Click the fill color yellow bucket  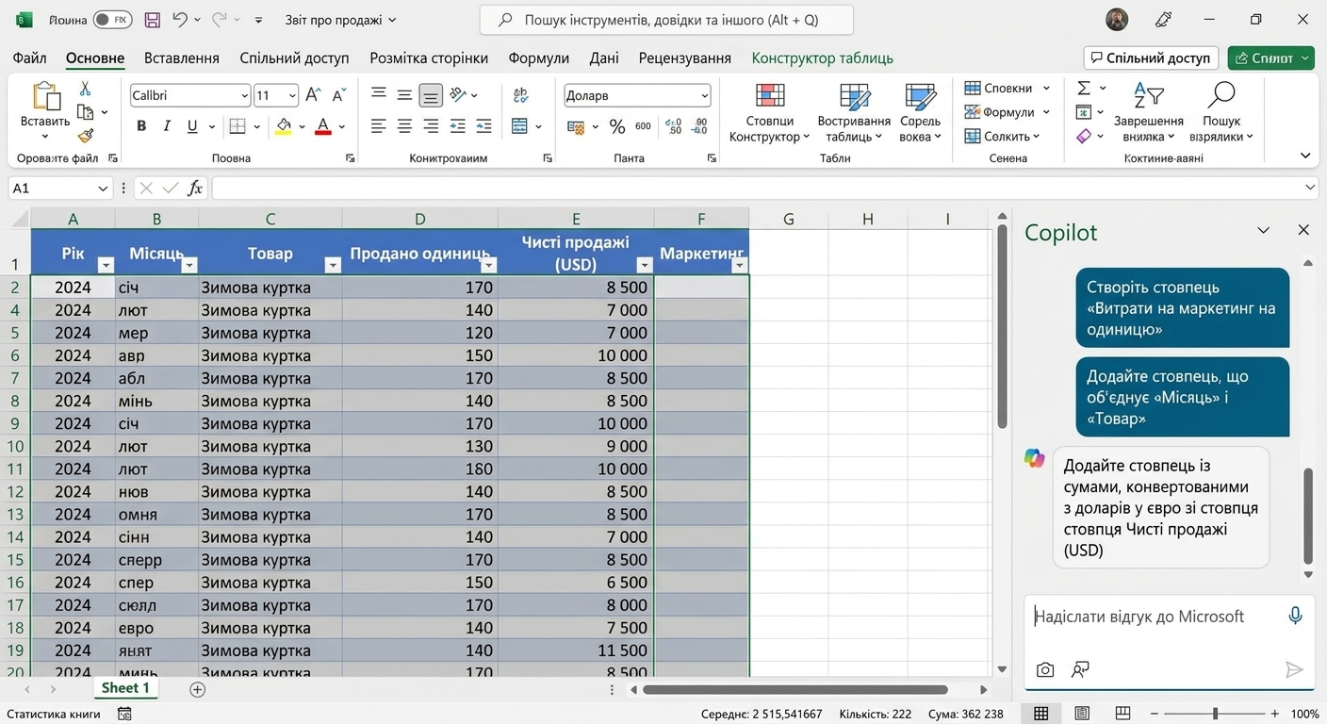(284, 126)
